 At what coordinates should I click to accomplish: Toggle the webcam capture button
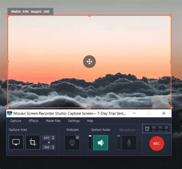72,142
